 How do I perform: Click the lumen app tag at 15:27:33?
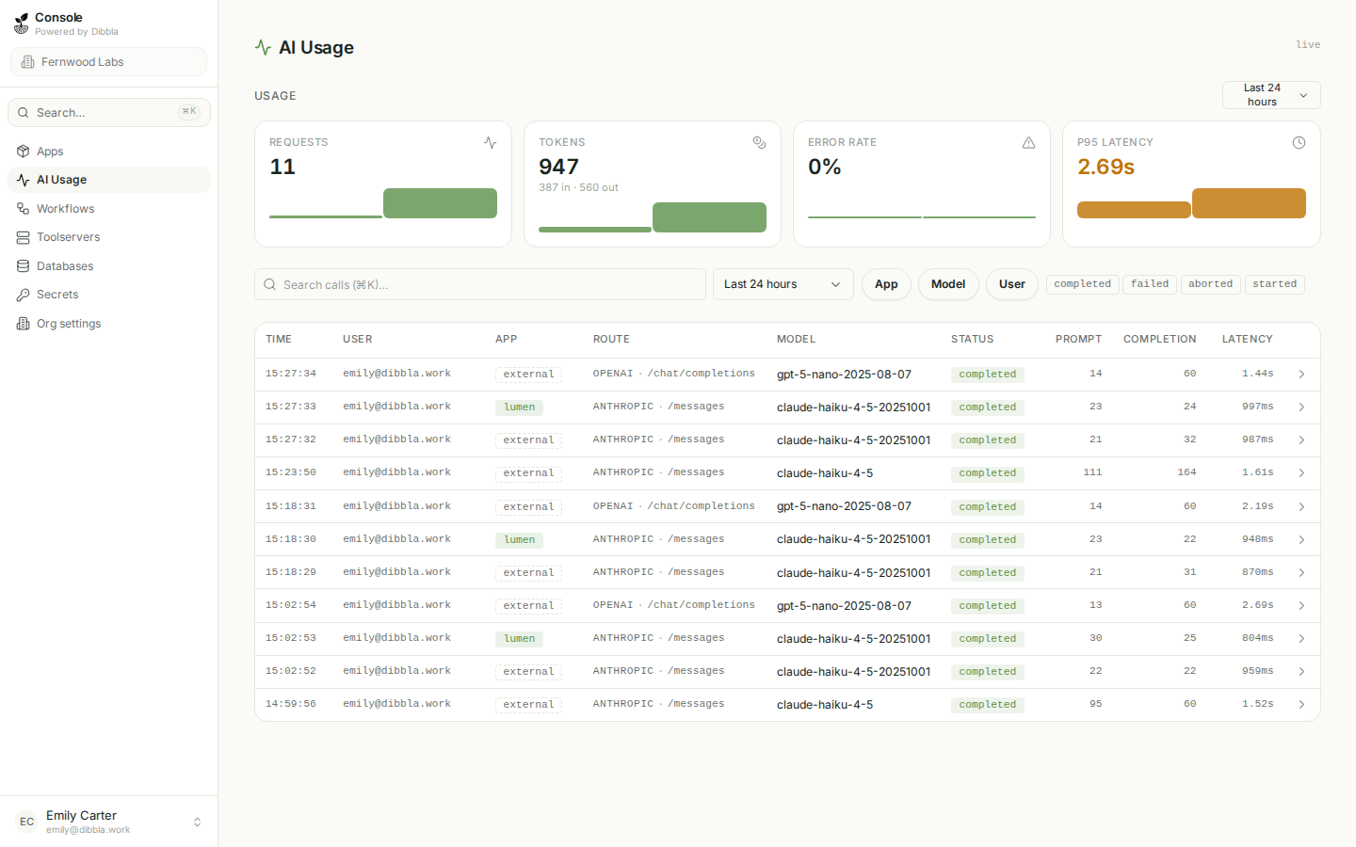tap(519, 408)
